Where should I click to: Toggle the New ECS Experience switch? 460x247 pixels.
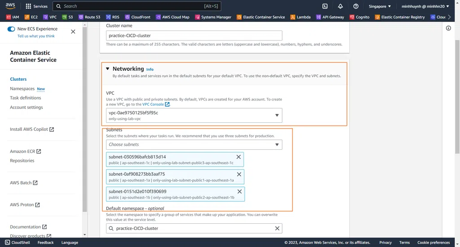tap(11, 29)
